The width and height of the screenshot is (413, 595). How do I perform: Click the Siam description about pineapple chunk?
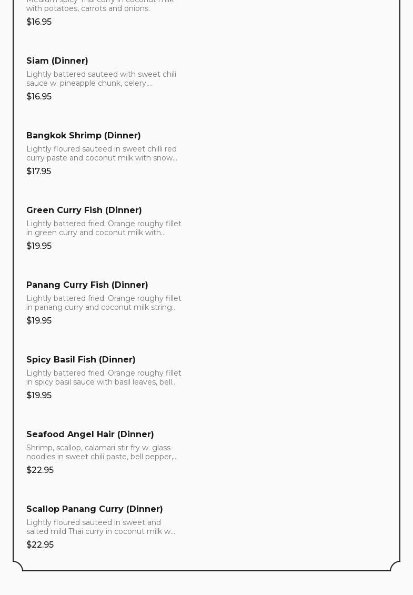[101, 79]
